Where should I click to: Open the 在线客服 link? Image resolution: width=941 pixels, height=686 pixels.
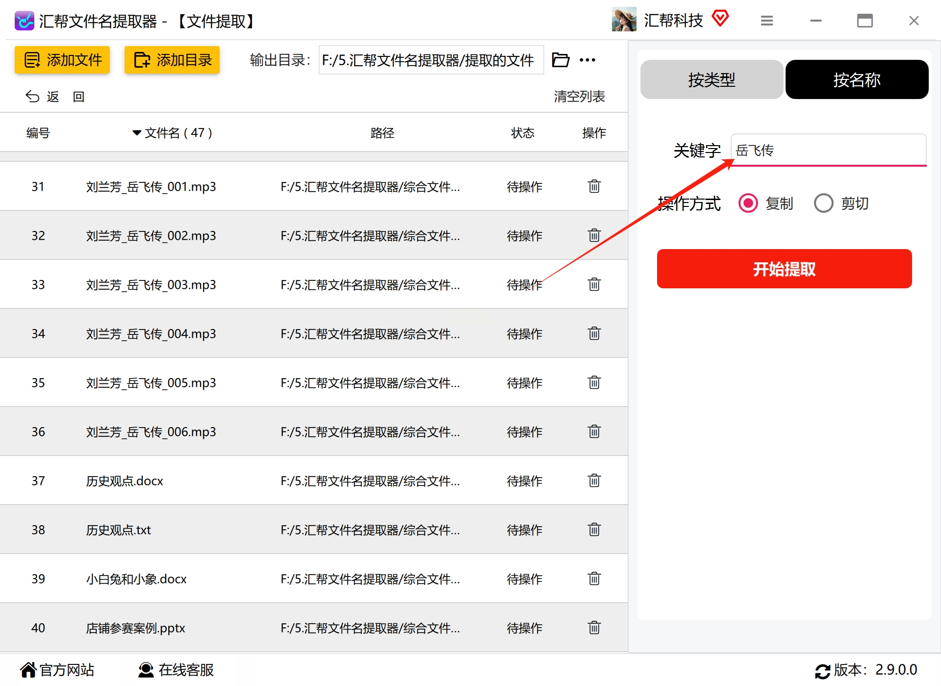176,670
